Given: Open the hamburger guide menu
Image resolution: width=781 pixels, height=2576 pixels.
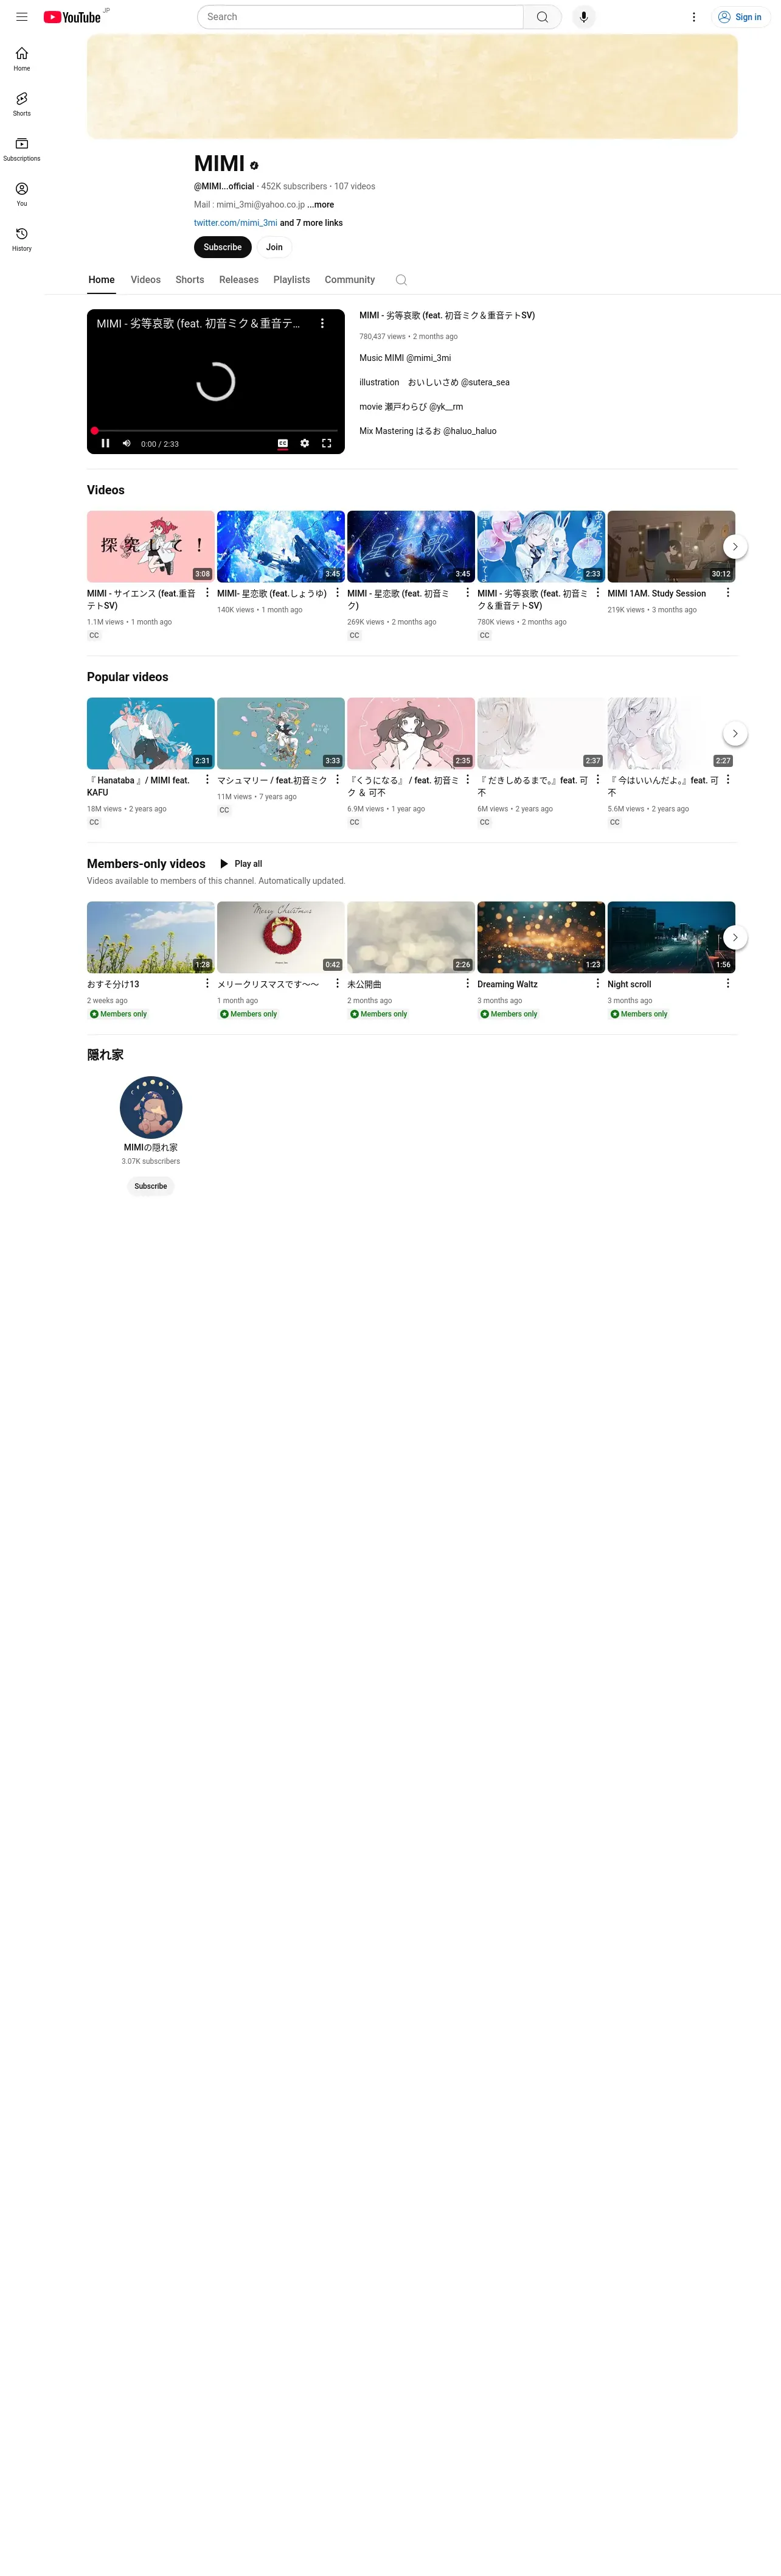Looking at the screenshot, I should tap(22, 17).
